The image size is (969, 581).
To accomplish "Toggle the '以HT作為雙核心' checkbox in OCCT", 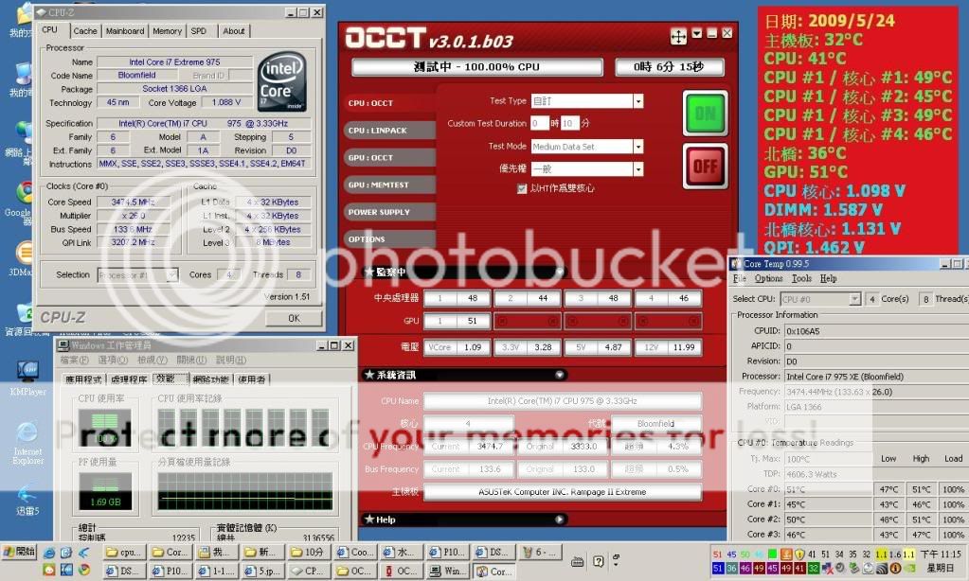I will pos(522,188).
